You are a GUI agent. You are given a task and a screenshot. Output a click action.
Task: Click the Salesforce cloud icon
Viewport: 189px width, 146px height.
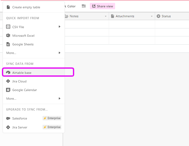(8, 118)
